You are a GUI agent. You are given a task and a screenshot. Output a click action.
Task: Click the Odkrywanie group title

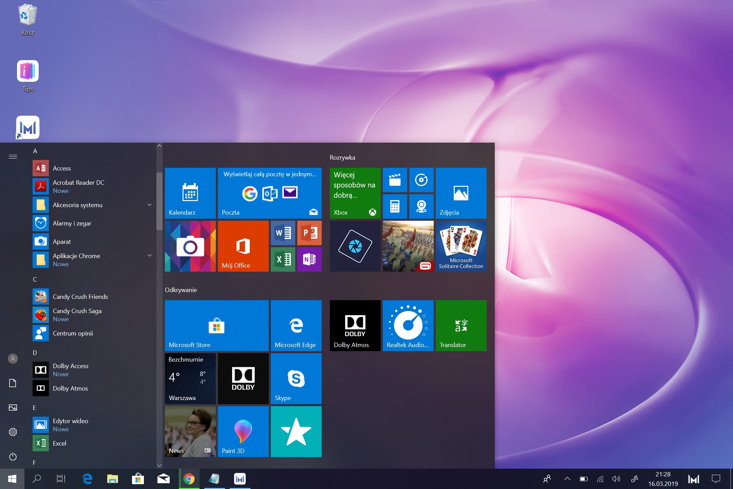(181, 290)
